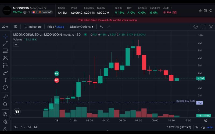
Task: Open the token website globe icon
Action: point(25,12)
